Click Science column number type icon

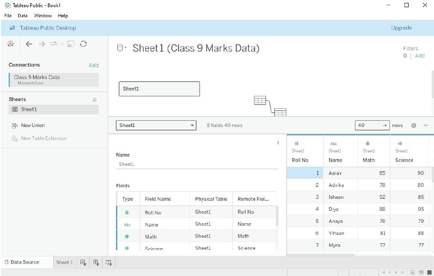coord(400,143)
